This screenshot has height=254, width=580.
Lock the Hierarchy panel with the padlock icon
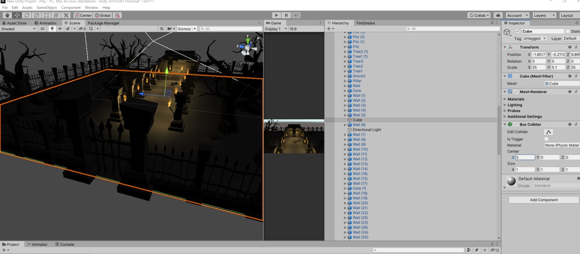pos(493,23)
